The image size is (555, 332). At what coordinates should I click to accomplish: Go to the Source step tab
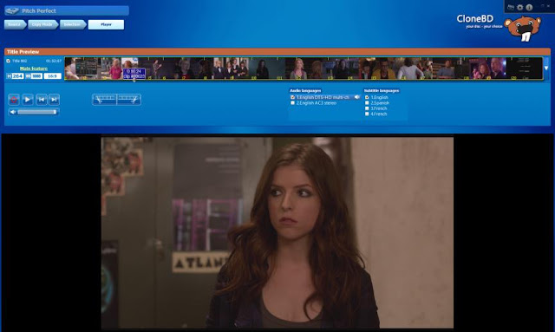click(16, 24)
